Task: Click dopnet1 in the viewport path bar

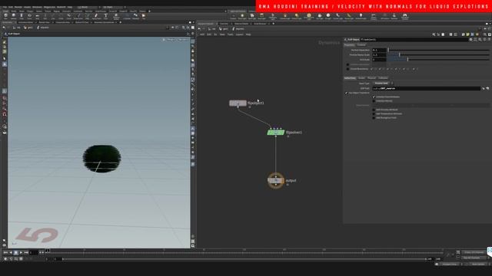Action: coord(43,28)
